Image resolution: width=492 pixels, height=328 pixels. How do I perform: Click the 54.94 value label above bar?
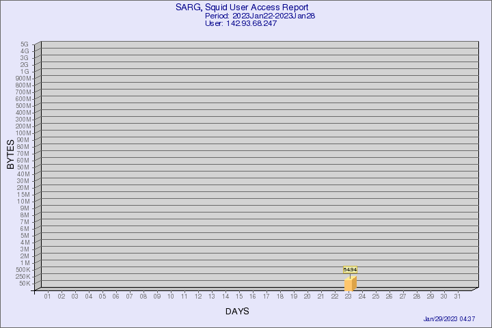[x=350, y=270]
